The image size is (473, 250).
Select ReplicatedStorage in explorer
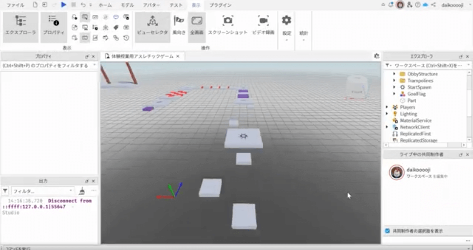tap(419, 140)
